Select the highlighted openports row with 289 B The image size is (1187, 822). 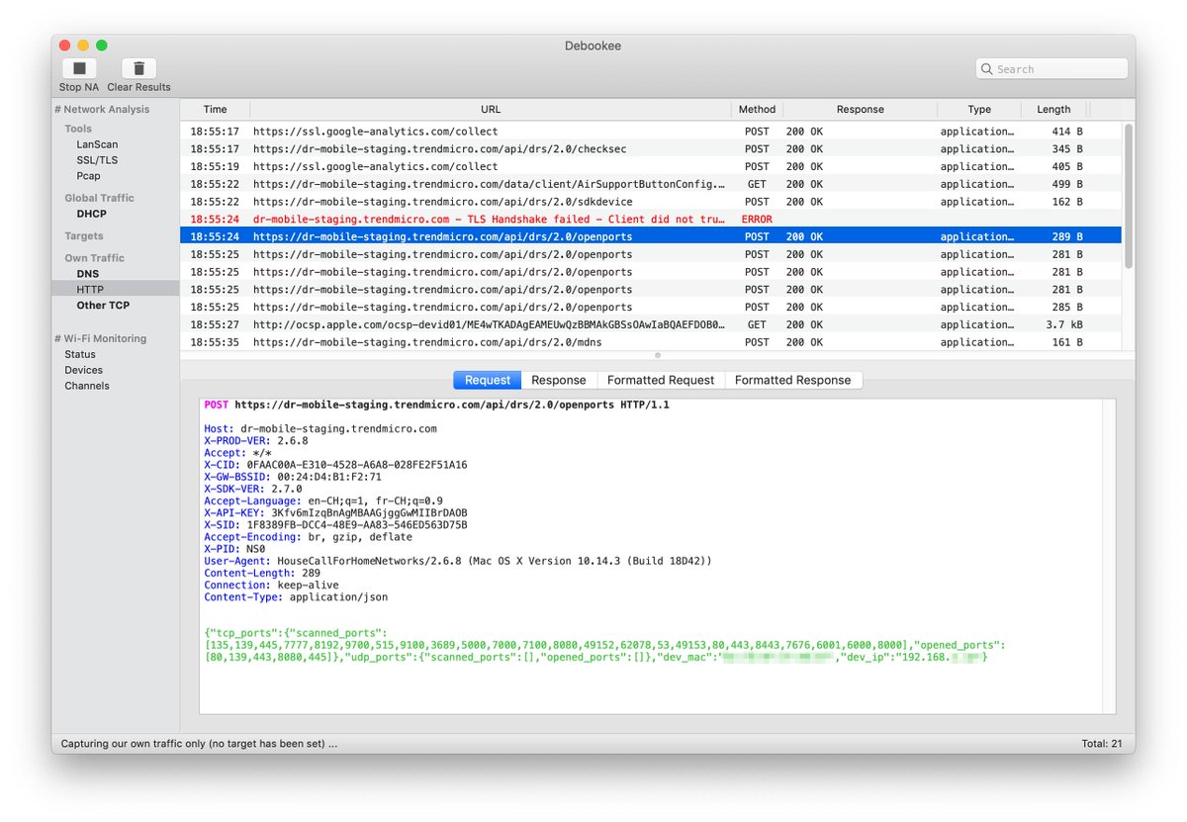click(652, 237)
